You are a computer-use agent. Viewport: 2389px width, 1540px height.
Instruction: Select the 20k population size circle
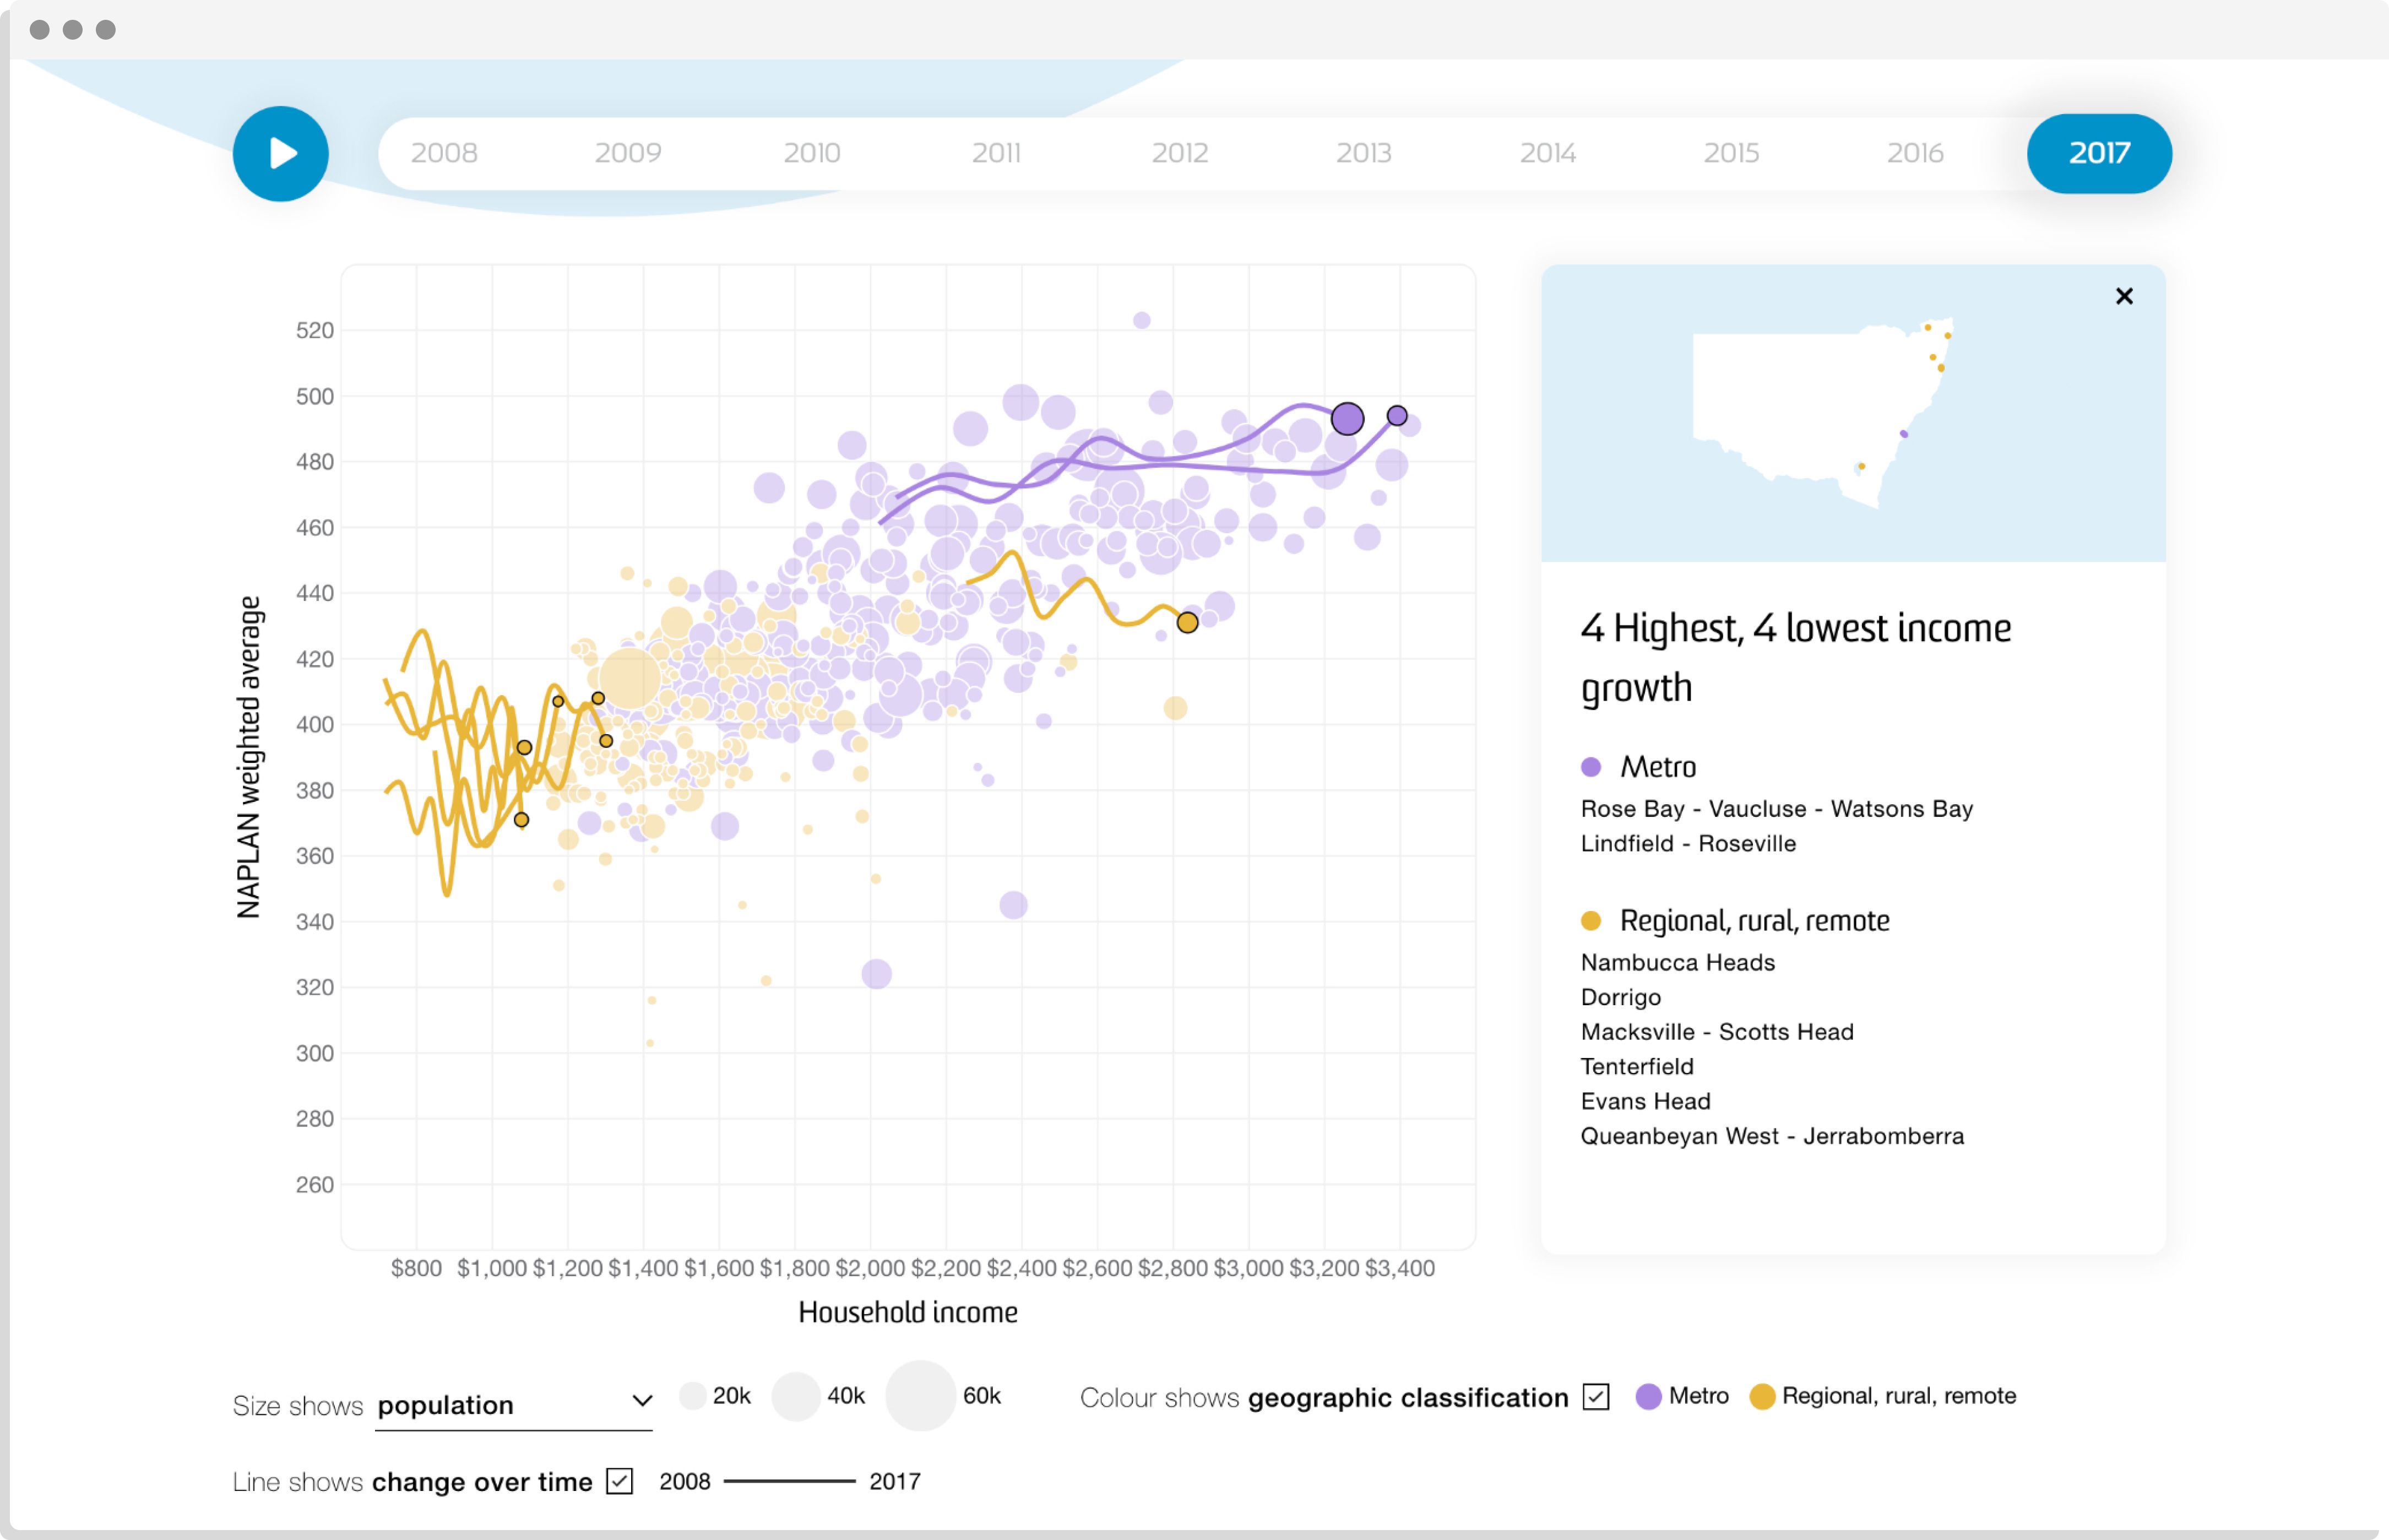click(x=694, y=1396)
